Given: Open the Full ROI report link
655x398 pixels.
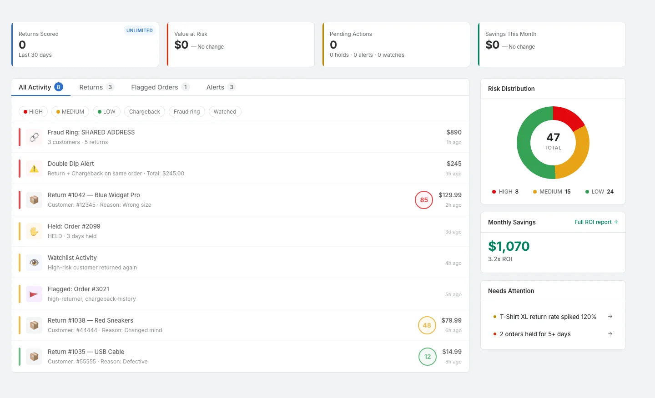Looking at the screenshot, I should [x=596, y=222].
